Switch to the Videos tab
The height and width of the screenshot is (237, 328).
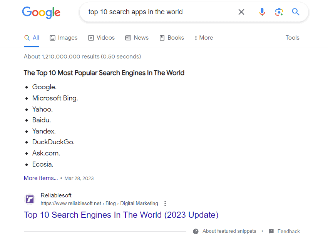coord(101,38)
